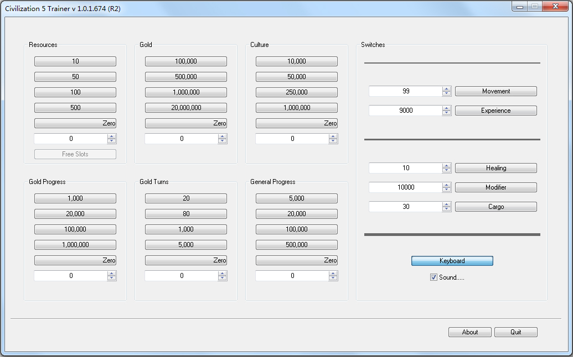Screen dimensions: 573x357
Task: Quit the trainer application
Action: 515,332
